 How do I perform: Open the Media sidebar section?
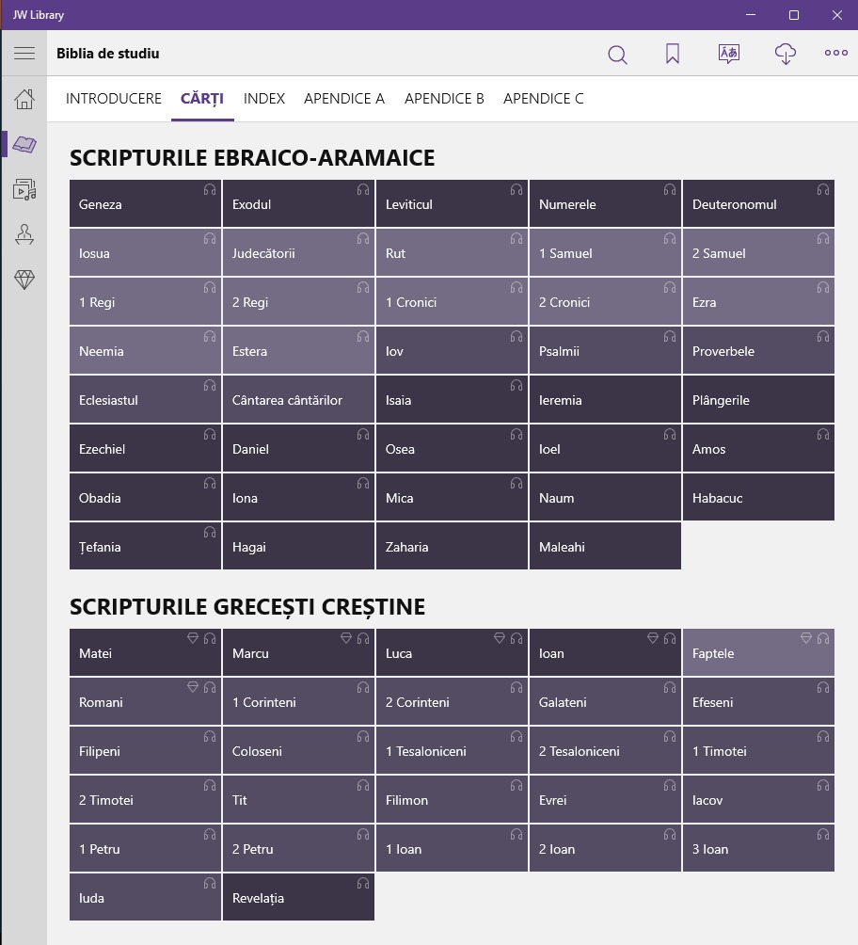pos(24,189)
